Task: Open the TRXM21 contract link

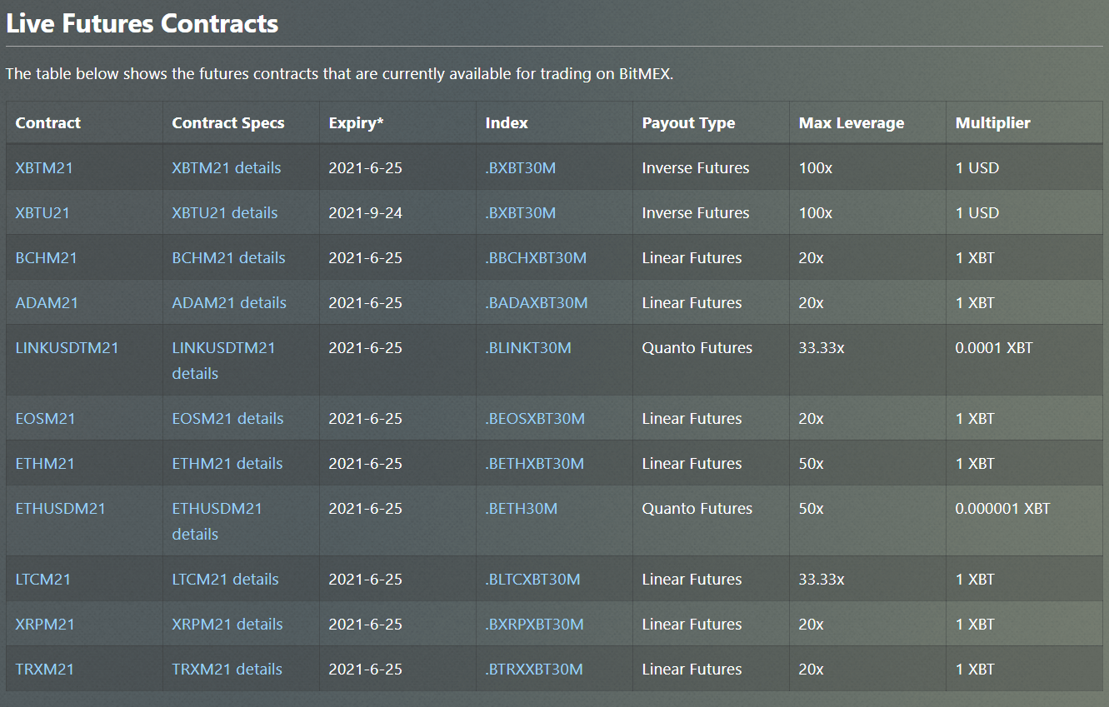Action: [44, 670]
